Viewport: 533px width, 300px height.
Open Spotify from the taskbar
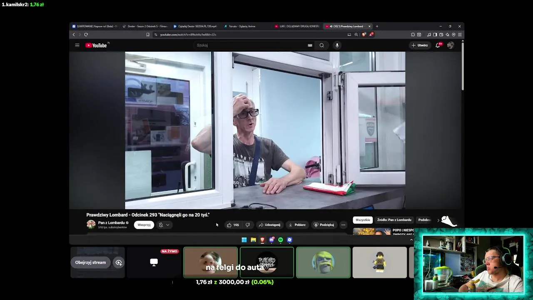[x=281, y=240]
